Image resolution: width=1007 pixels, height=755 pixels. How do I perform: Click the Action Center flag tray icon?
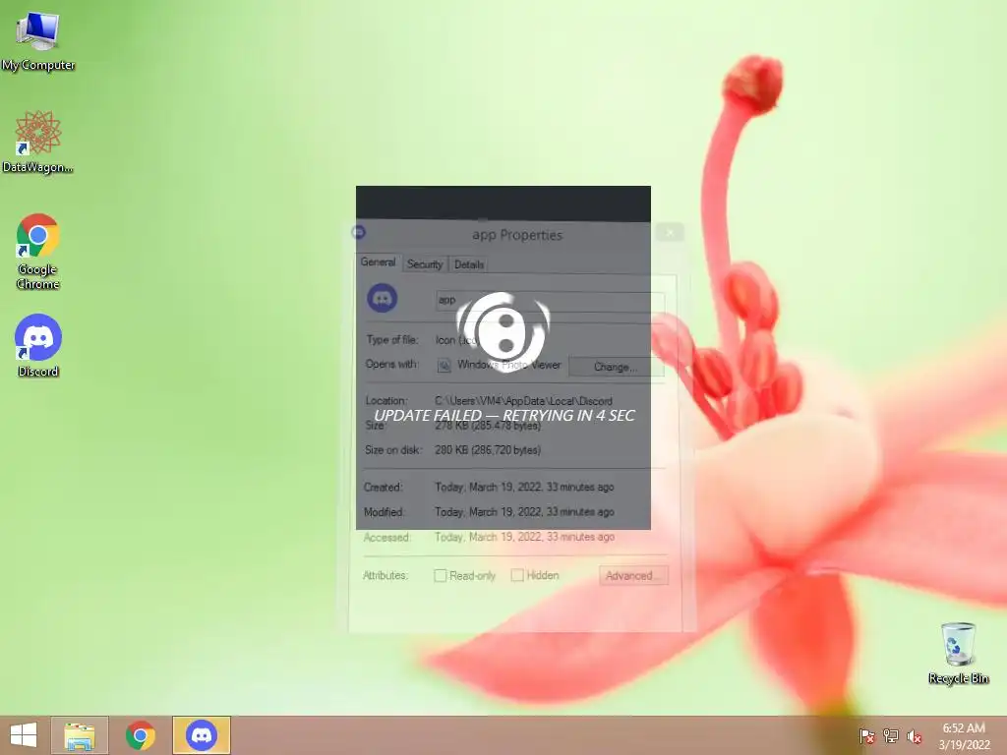tap(866, 736)
